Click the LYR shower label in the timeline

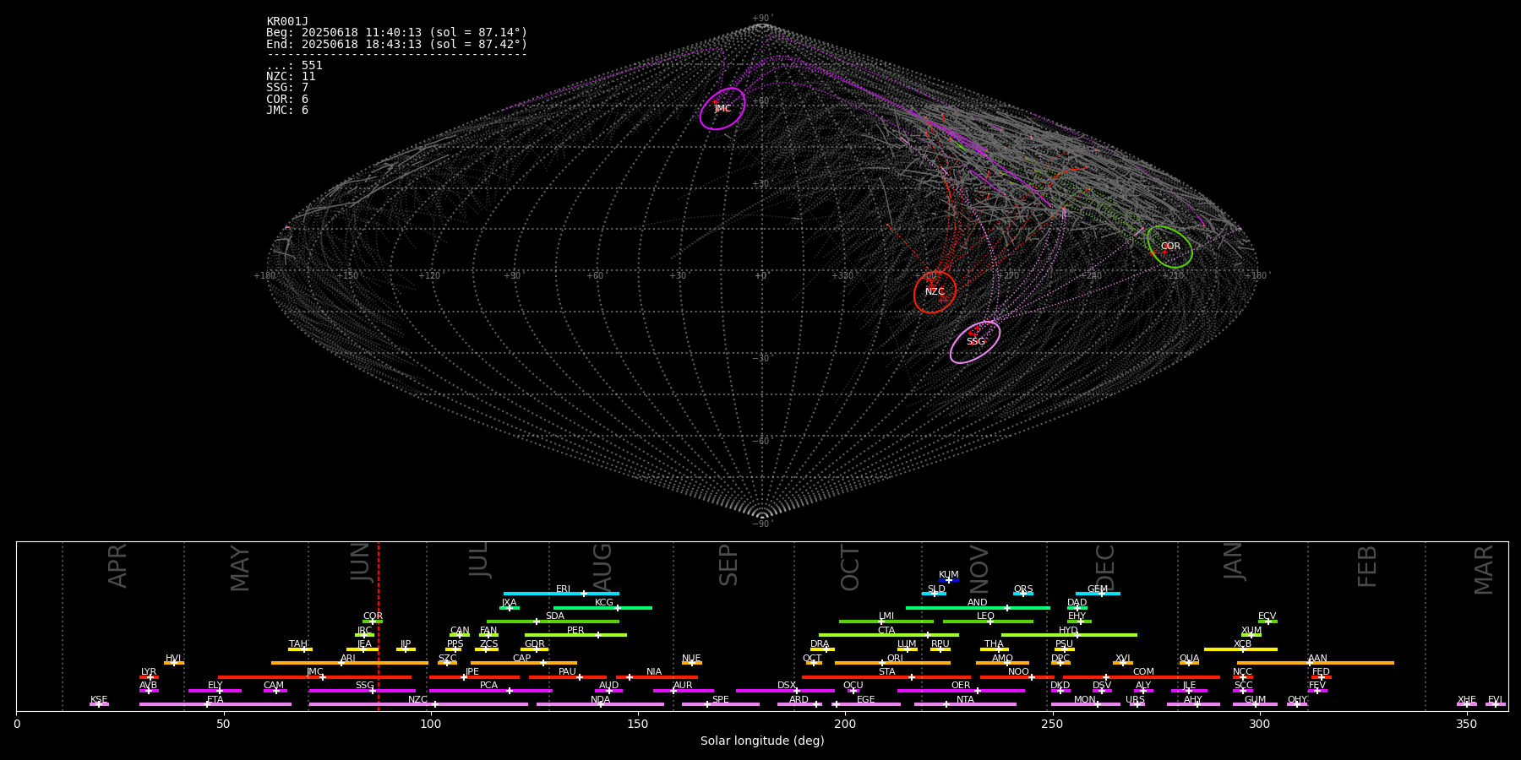click(x=149, y=672)
